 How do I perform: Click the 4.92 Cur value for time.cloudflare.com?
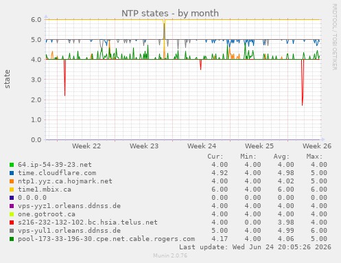tap(220, 173)
